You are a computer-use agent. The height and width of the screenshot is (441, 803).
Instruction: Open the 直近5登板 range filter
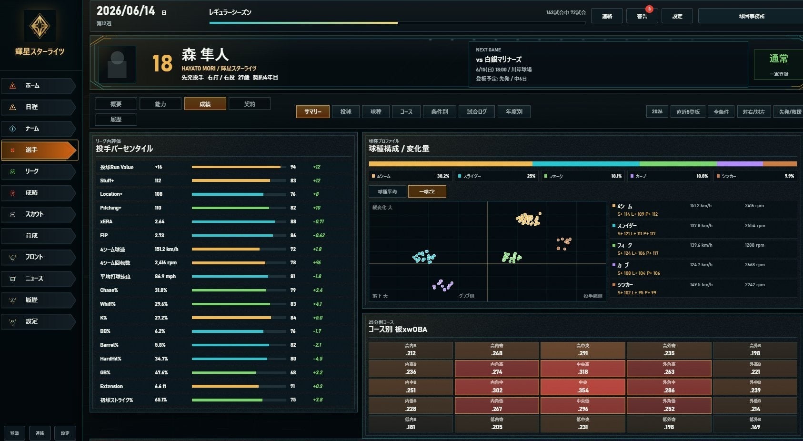coord(688,112)
